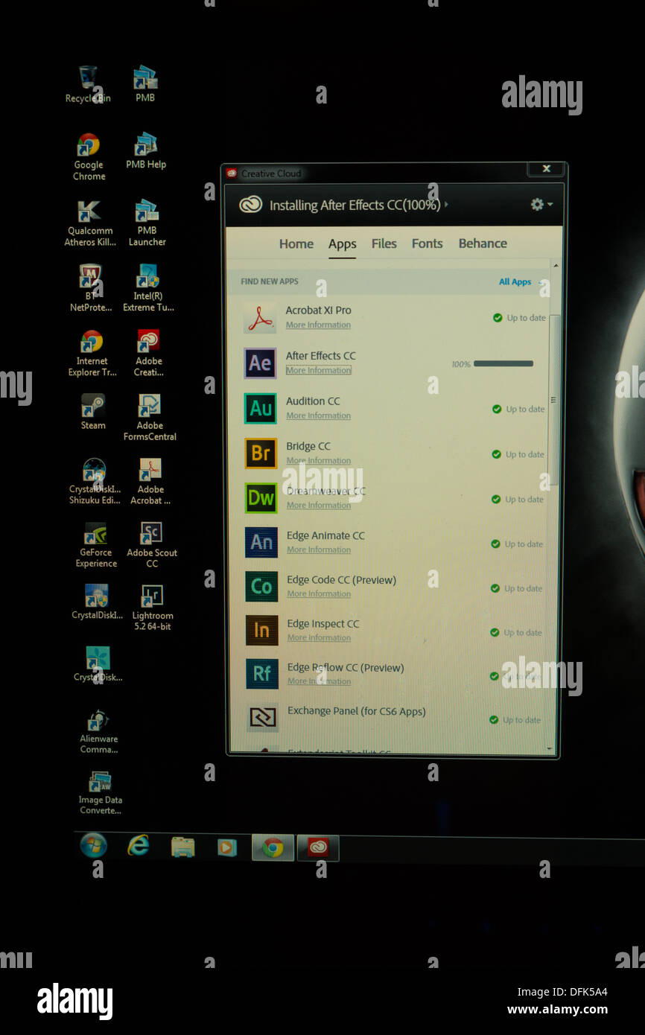Click the After Effects CC Ae icon
Screen dimensions: 645x1035
tap(260, 363)
